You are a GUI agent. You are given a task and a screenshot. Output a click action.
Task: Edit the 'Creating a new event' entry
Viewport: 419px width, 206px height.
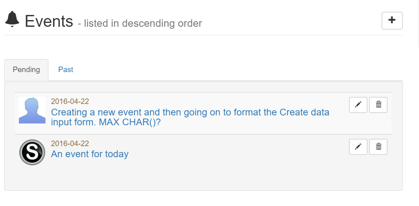pos(358,105)
